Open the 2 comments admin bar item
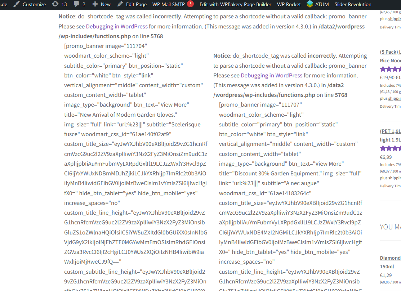The width and height of the screenshot is (401, 291). [80, 4]
